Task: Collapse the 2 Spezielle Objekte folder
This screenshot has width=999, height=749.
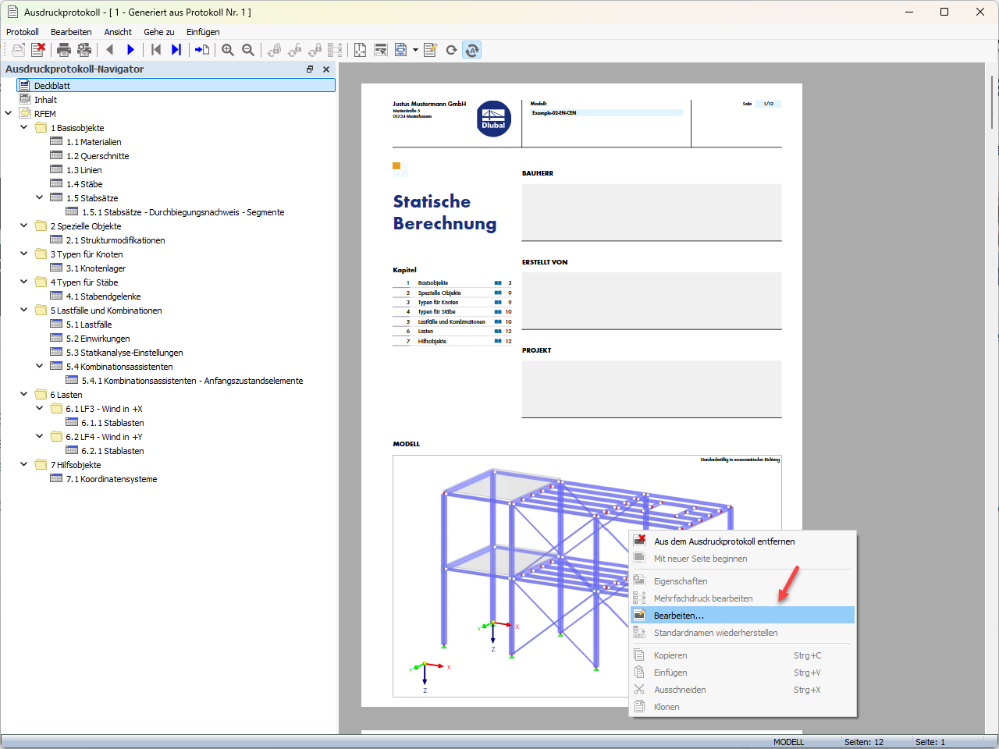Action: [x=24, y=225]
